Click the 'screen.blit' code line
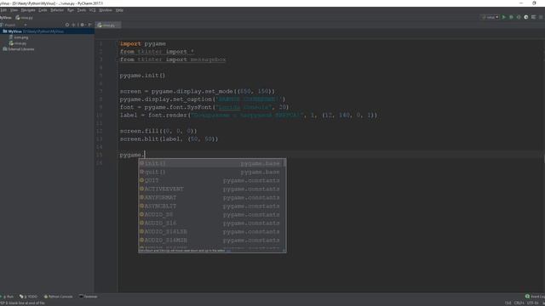Viewport: 545px width, 306px height. point(169,139)
